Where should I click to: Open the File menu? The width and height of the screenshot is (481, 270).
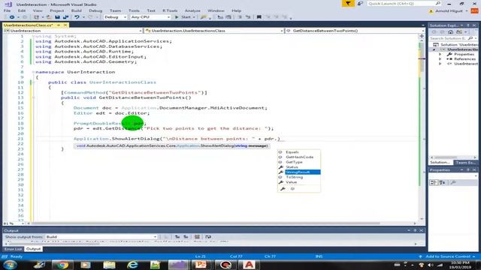click(7, 10)
